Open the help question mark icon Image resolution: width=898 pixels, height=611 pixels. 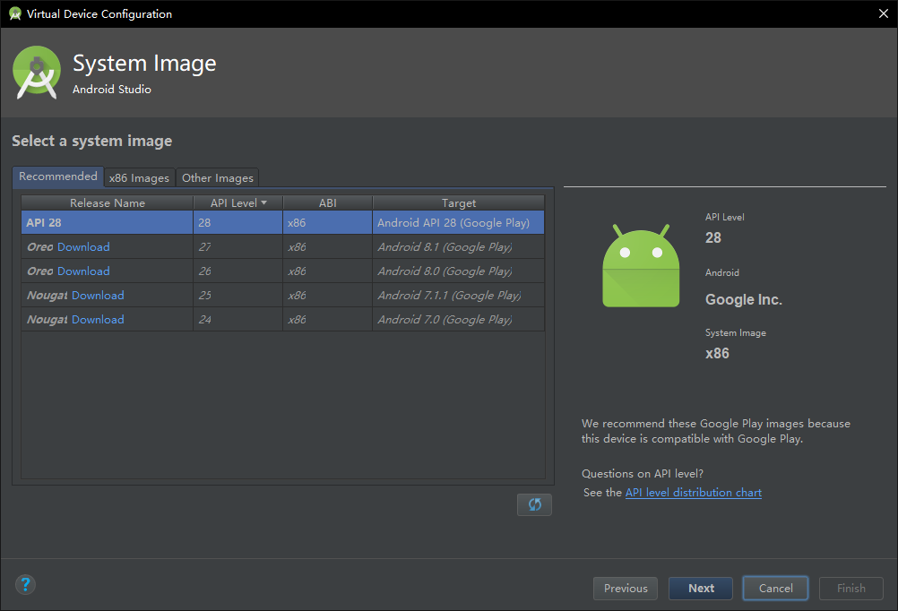pyautogui.click(x=25, y=585)
